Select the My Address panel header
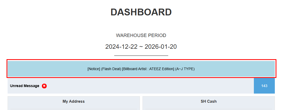Screen dimensions: 284x110 [x=73, y=101]
